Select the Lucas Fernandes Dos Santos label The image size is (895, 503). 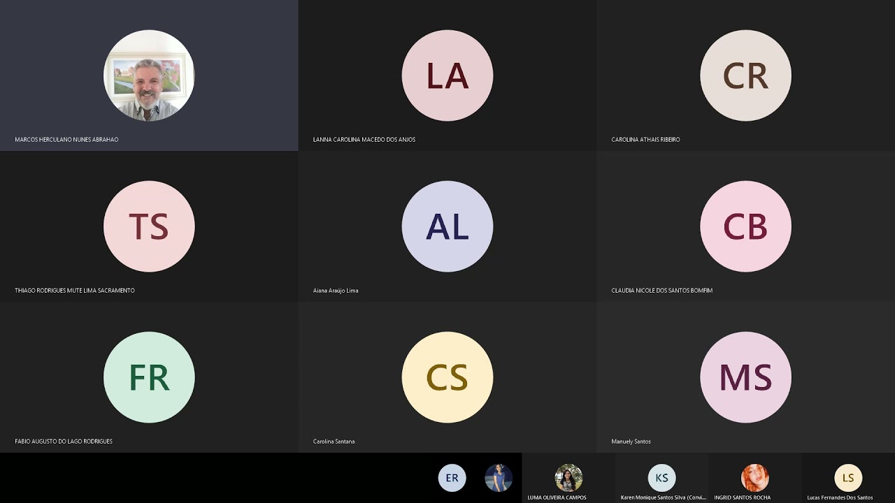coord(840,497)
